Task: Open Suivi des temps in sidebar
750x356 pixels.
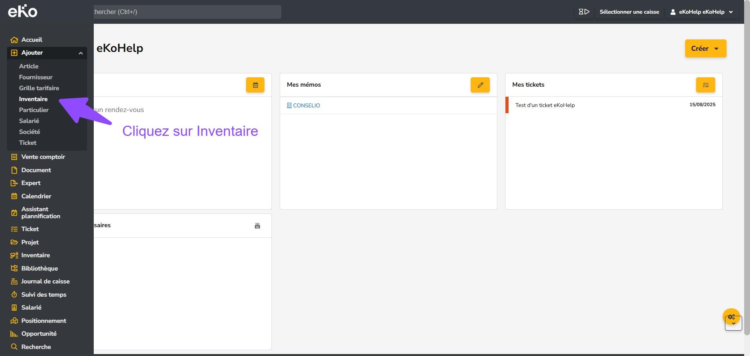Action: click(x=44, y=295)
